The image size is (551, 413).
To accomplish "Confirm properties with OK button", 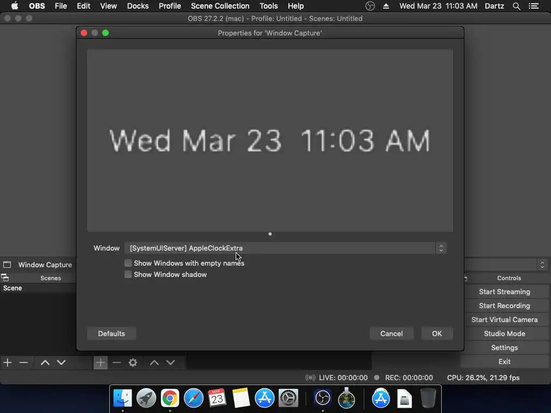I will coord(437,333).
